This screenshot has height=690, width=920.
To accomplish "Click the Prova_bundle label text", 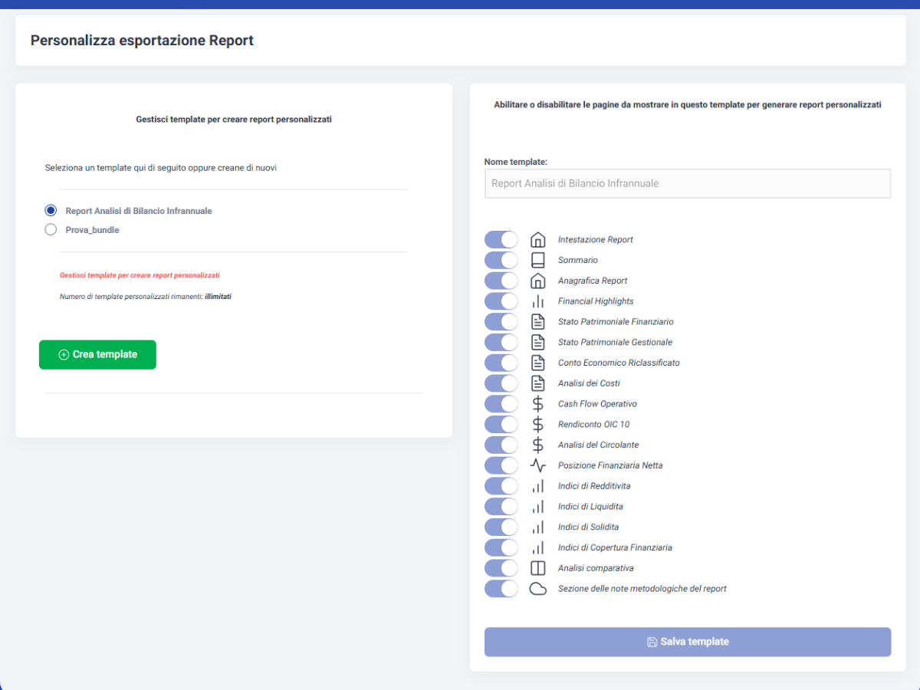I will tap(92, 229).
